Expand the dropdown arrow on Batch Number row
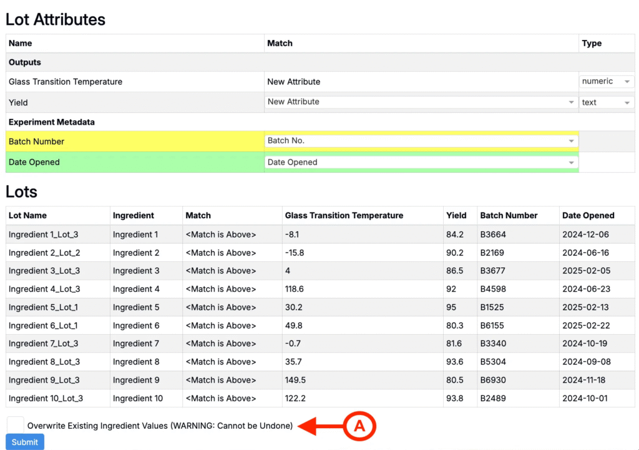639x450 pixels. point(570,140)
